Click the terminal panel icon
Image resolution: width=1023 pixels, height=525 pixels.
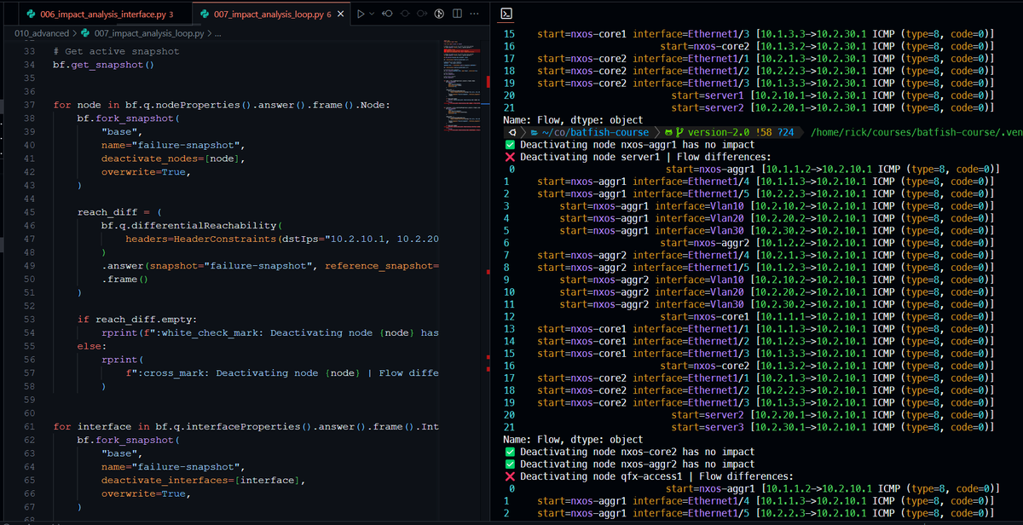click(506, 14)
